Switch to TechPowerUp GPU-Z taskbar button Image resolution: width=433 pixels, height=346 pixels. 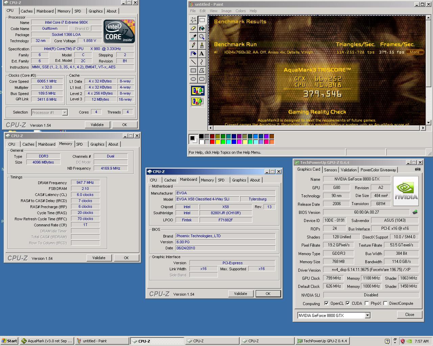tap(323, 341)
